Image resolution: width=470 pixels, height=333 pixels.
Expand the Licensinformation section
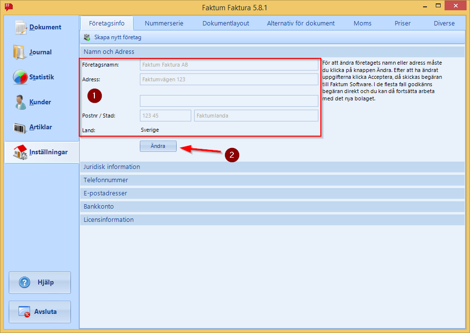tap(272, 219)
